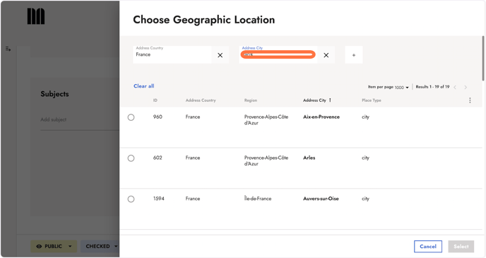
Task: Click the Select button
Action: pos(461,247)
